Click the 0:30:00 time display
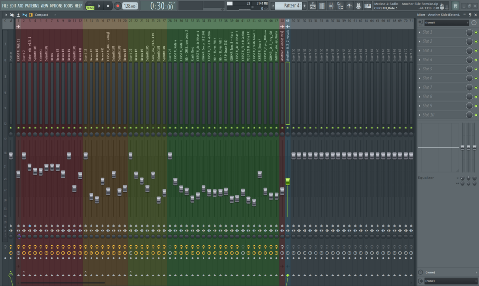The image size is (479, 286). (x=162, y=6)
